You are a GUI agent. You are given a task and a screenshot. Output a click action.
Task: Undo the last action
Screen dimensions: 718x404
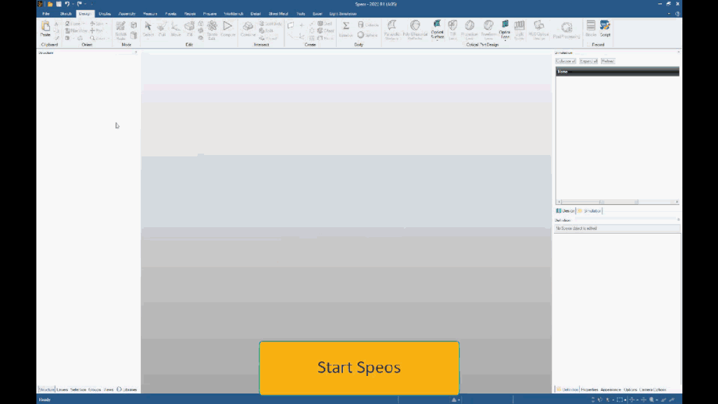(67, 4)
